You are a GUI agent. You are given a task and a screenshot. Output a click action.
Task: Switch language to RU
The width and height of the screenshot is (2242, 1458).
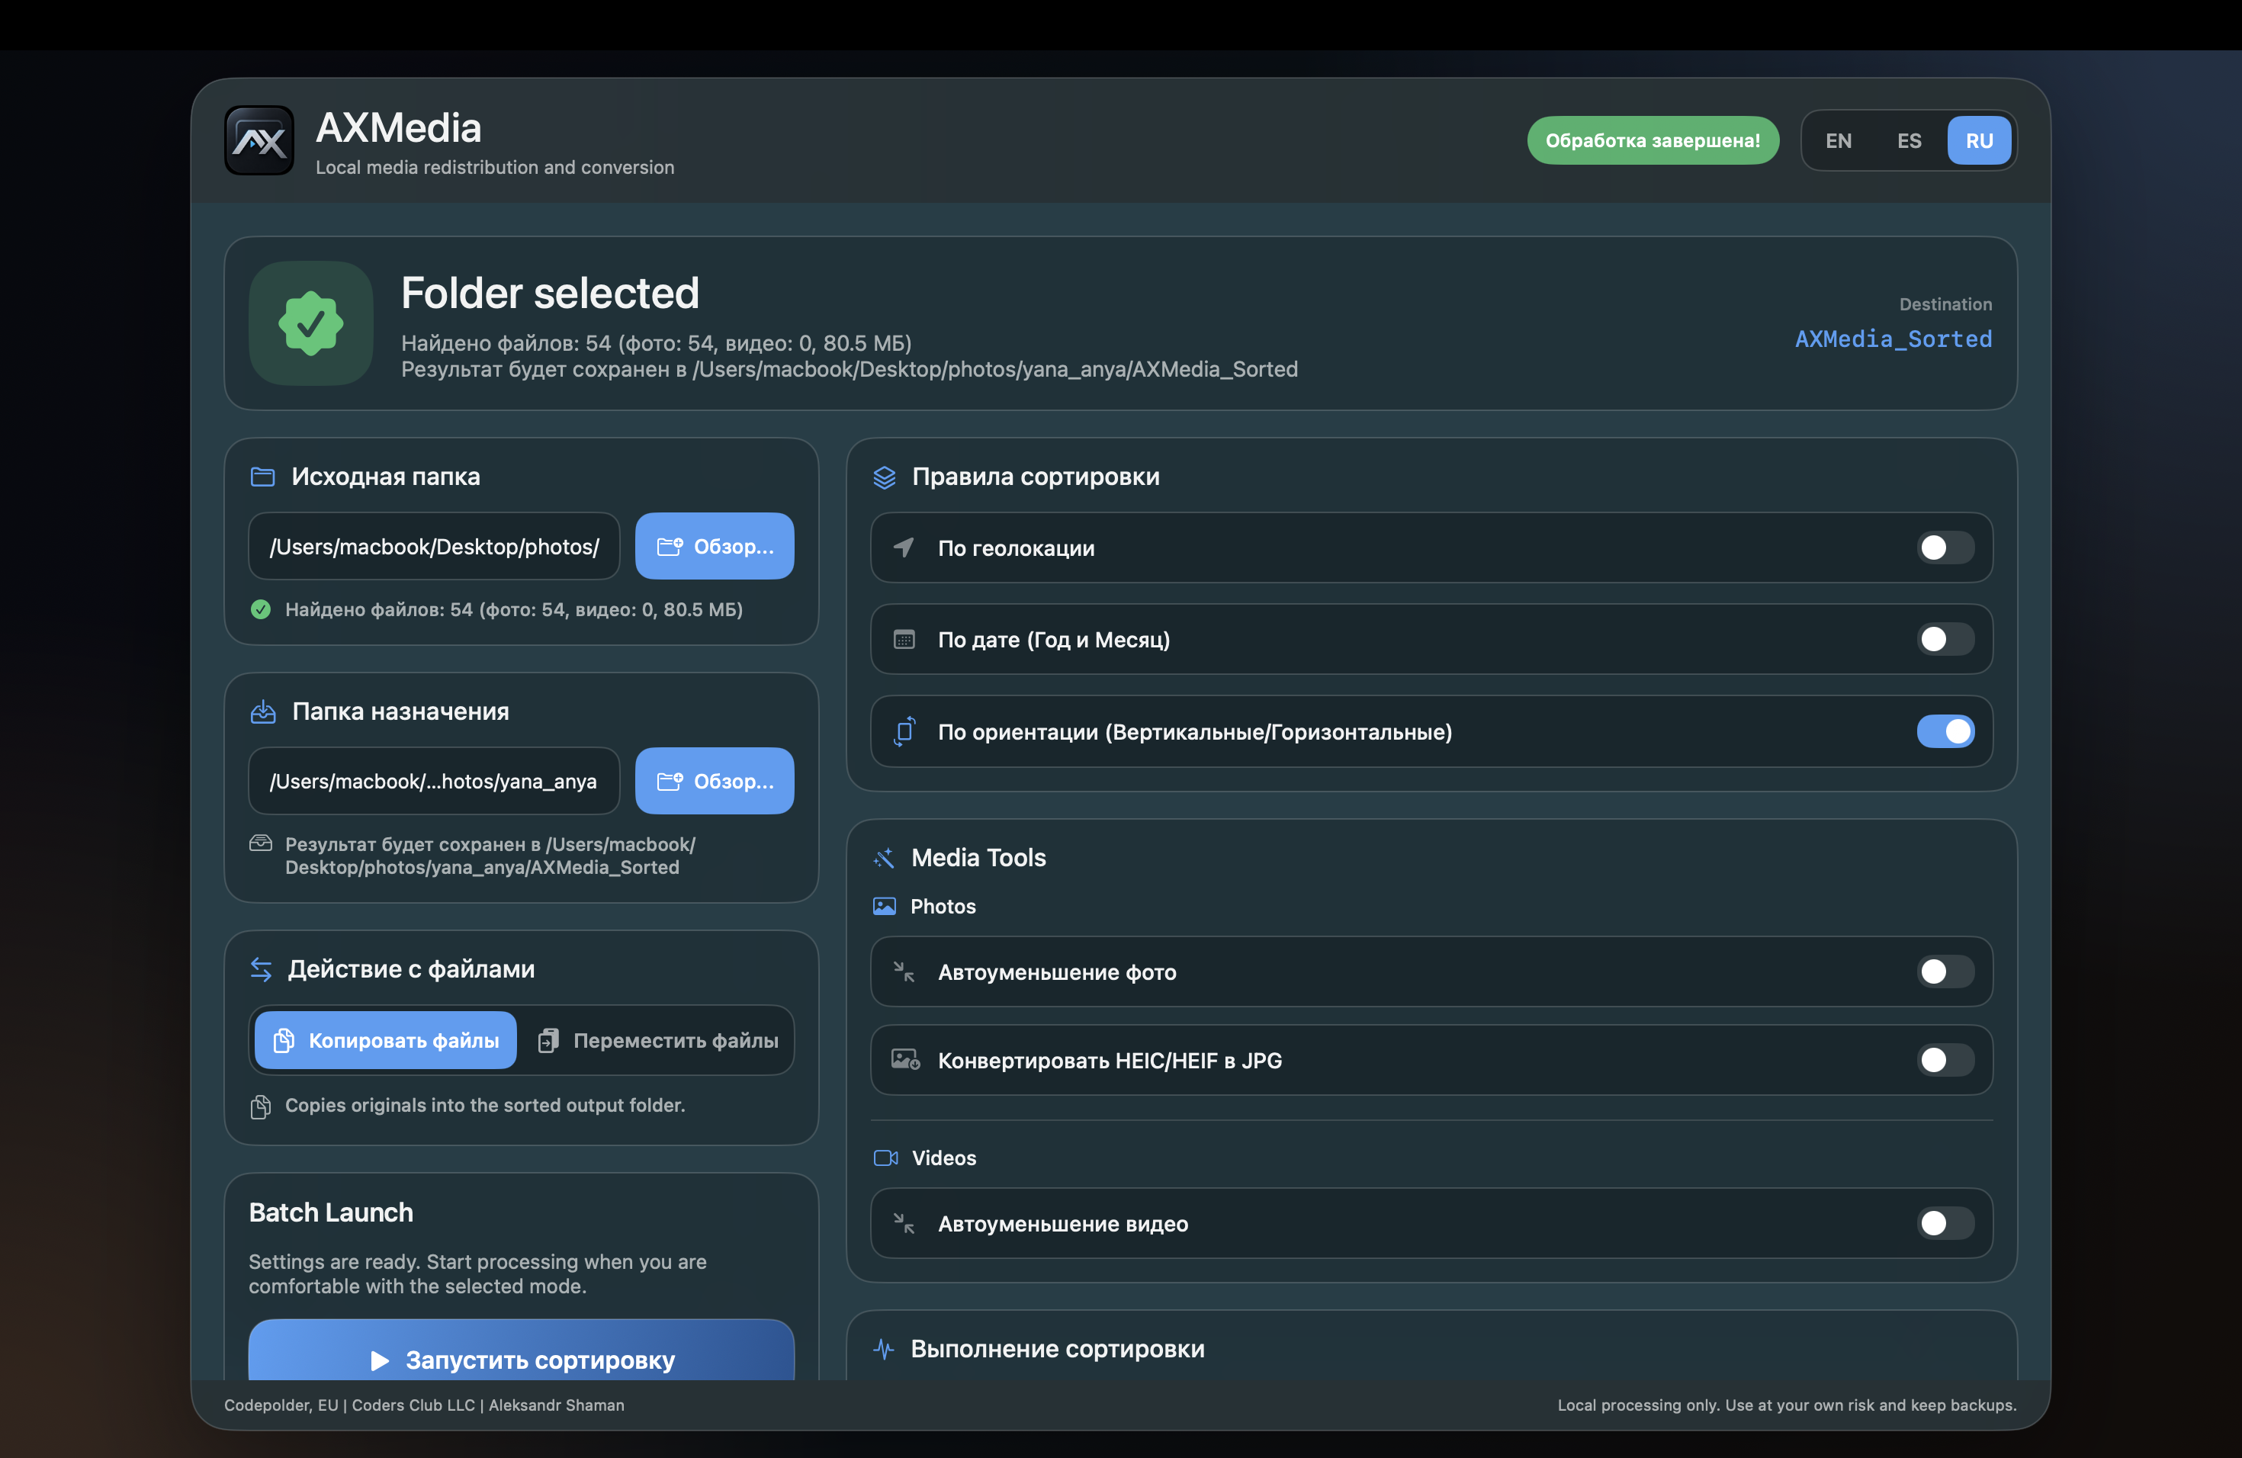[1979, 140]
